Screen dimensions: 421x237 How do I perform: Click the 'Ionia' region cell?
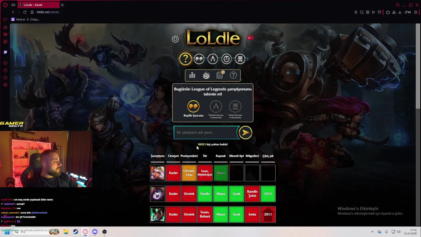(x=252, y=214)
